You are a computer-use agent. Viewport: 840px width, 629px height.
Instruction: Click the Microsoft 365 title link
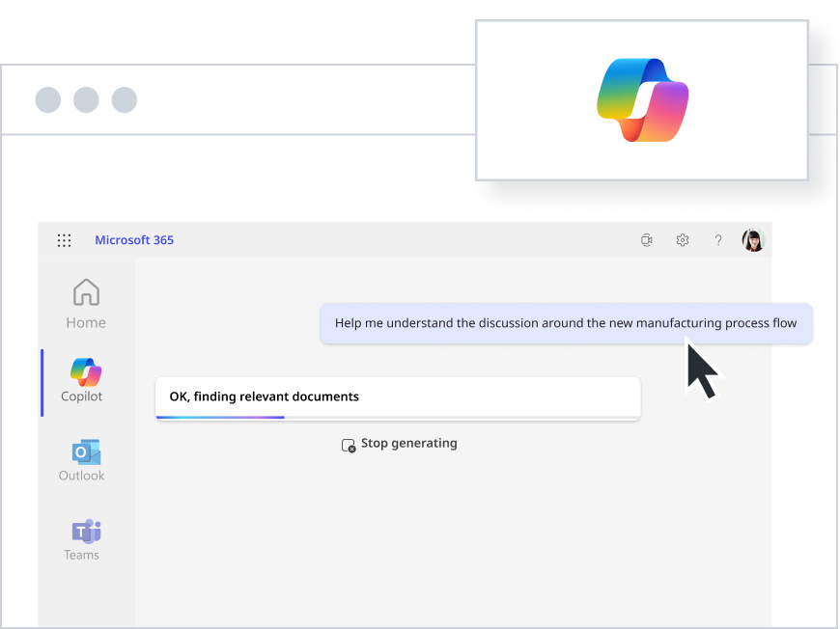tap(134, 240)
